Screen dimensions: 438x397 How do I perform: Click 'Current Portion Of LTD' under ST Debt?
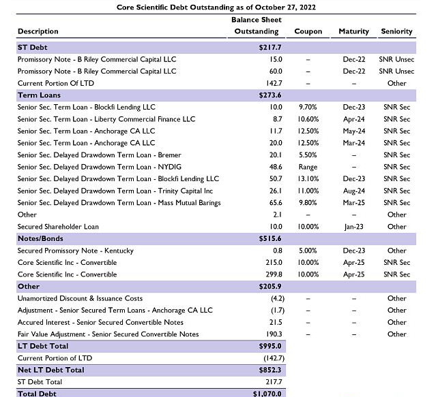(x=56, y=83)
